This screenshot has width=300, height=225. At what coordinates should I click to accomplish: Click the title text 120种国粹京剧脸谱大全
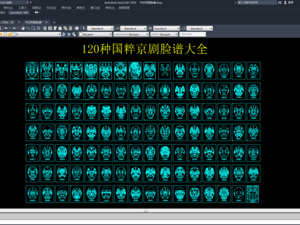pos(144,49)
